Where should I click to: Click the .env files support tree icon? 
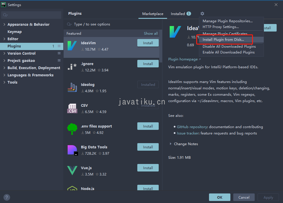(72, 129)
